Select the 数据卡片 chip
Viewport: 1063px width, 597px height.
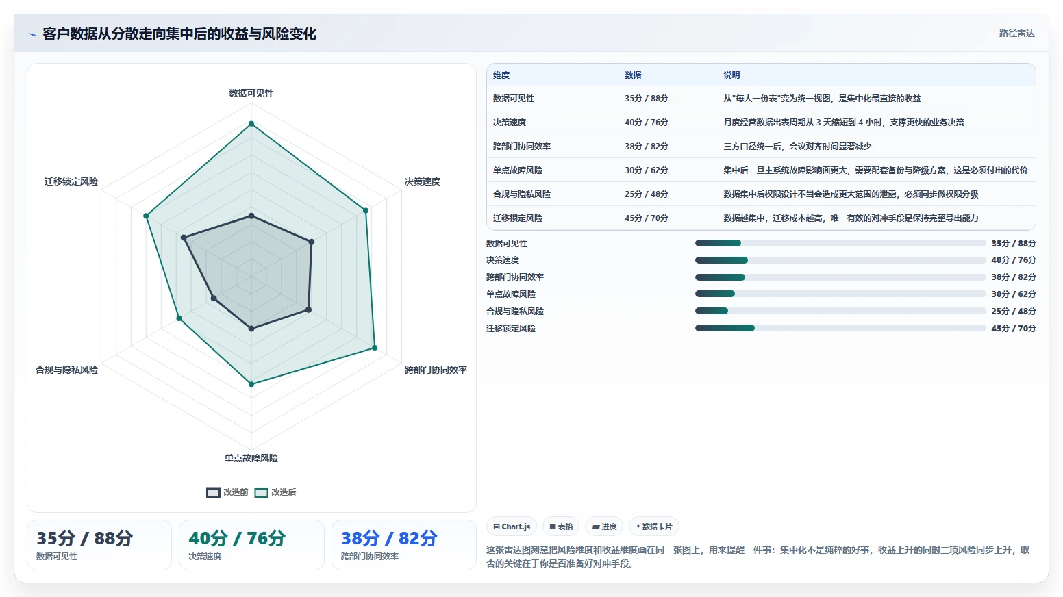654,526
